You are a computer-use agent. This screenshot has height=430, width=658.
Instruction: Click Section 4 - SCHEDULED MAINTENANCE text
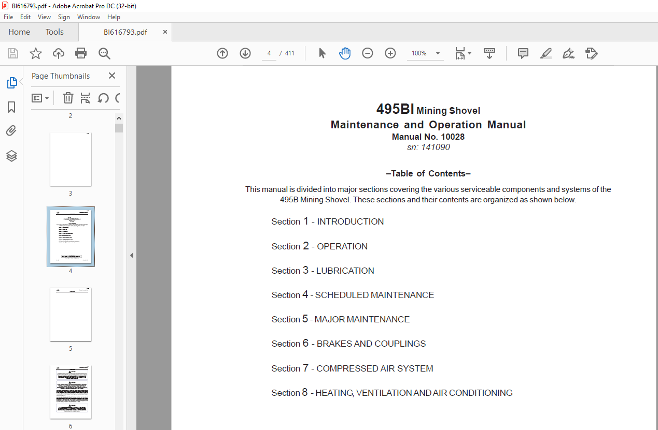click(353, 295)
